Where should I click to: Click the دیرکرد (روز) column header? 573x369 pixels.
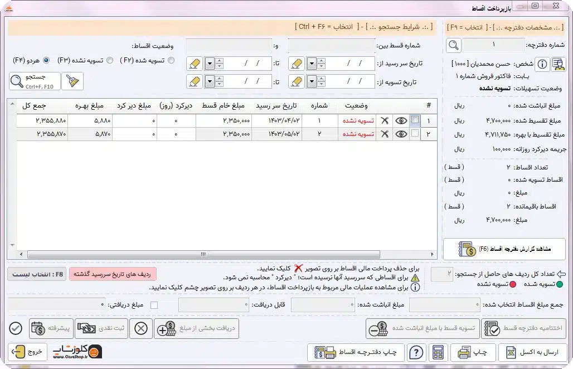(176, 105)
